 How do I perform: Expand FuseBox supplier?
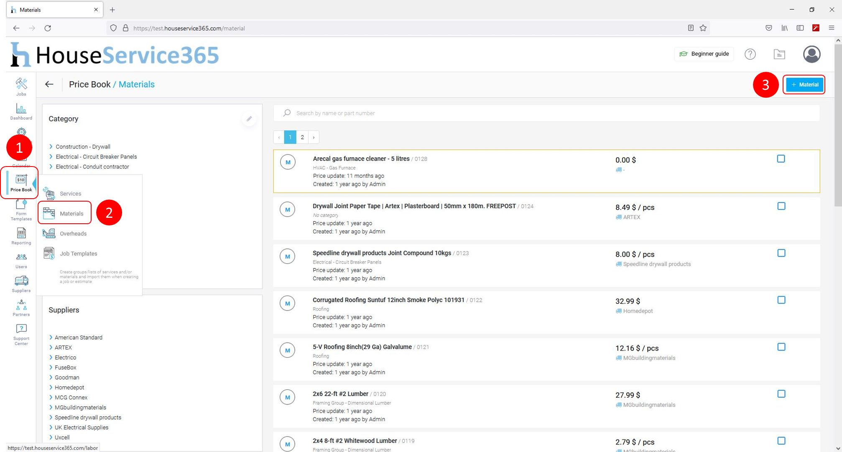pos(51,367)
